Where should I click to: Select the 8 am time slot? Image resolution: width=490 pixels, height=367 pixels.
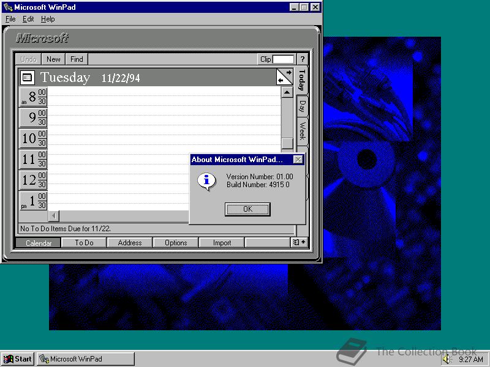click(x=33, y=97)
